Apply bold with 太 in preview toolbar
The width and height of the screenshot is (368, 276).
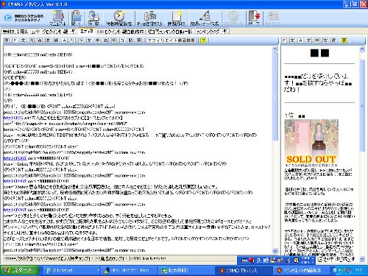click(292, 40)
